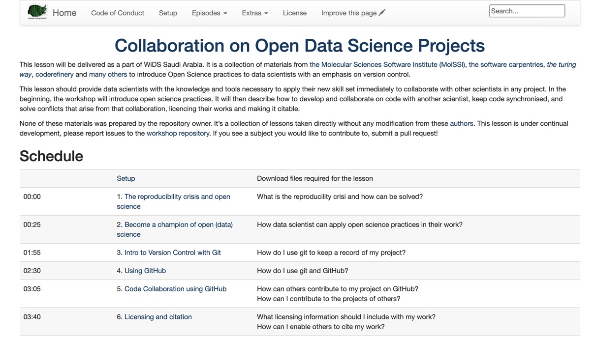Go to Code Collaboration using GitHub

pyautogui.click(x=175, y=289)
